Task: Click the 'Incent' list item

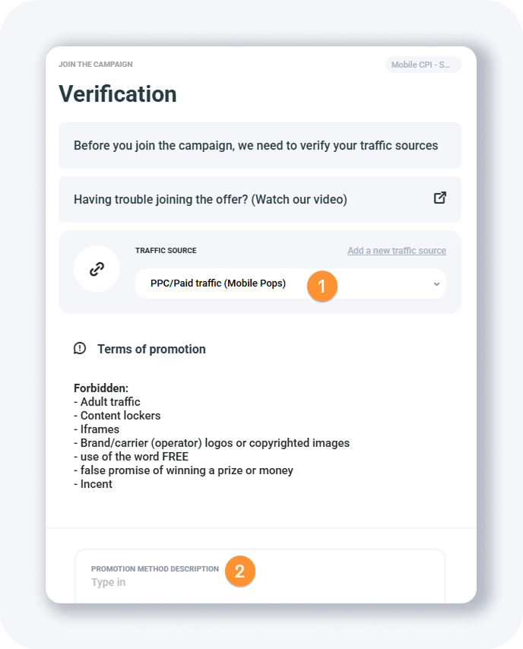Action: [96, 484]
